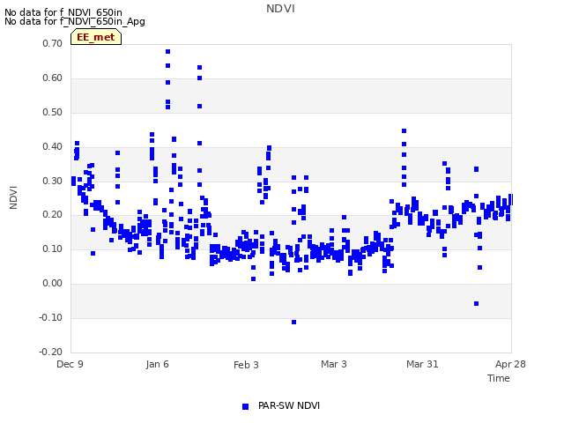This screenshot has height=423, width=564.
Task: Click the blue PAR-SW NDVI legend marker
Action: 245,406
